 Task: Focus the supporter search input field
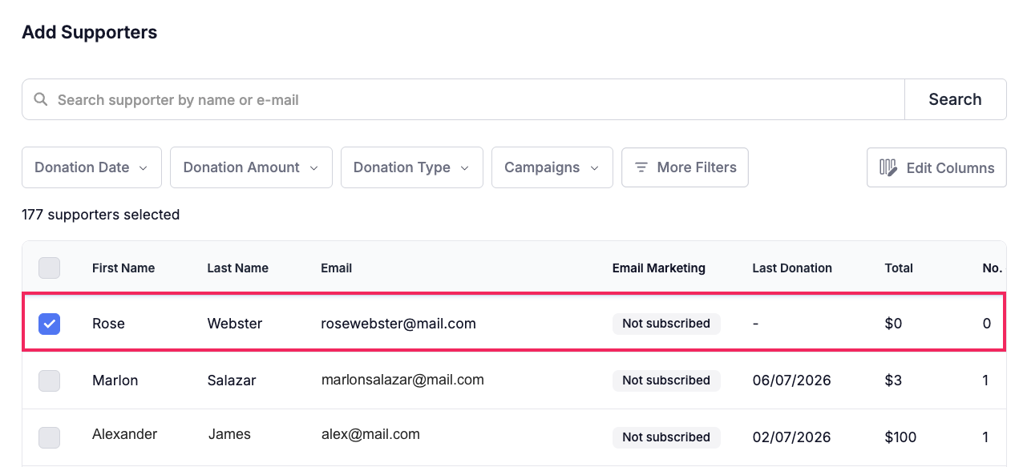(x=463, y=100)
